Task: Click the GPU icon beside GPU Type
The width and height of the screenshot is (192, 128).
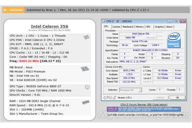Action: point(87,87)
